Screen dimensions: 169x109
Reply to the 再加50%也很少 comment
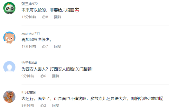pyautogui.click(x=58, y=46)
